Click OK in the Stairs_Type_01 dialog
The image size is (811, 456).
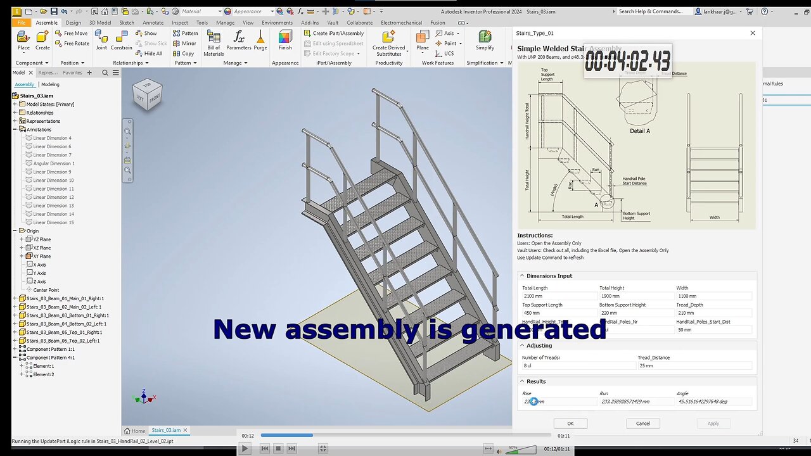point(570,424)
